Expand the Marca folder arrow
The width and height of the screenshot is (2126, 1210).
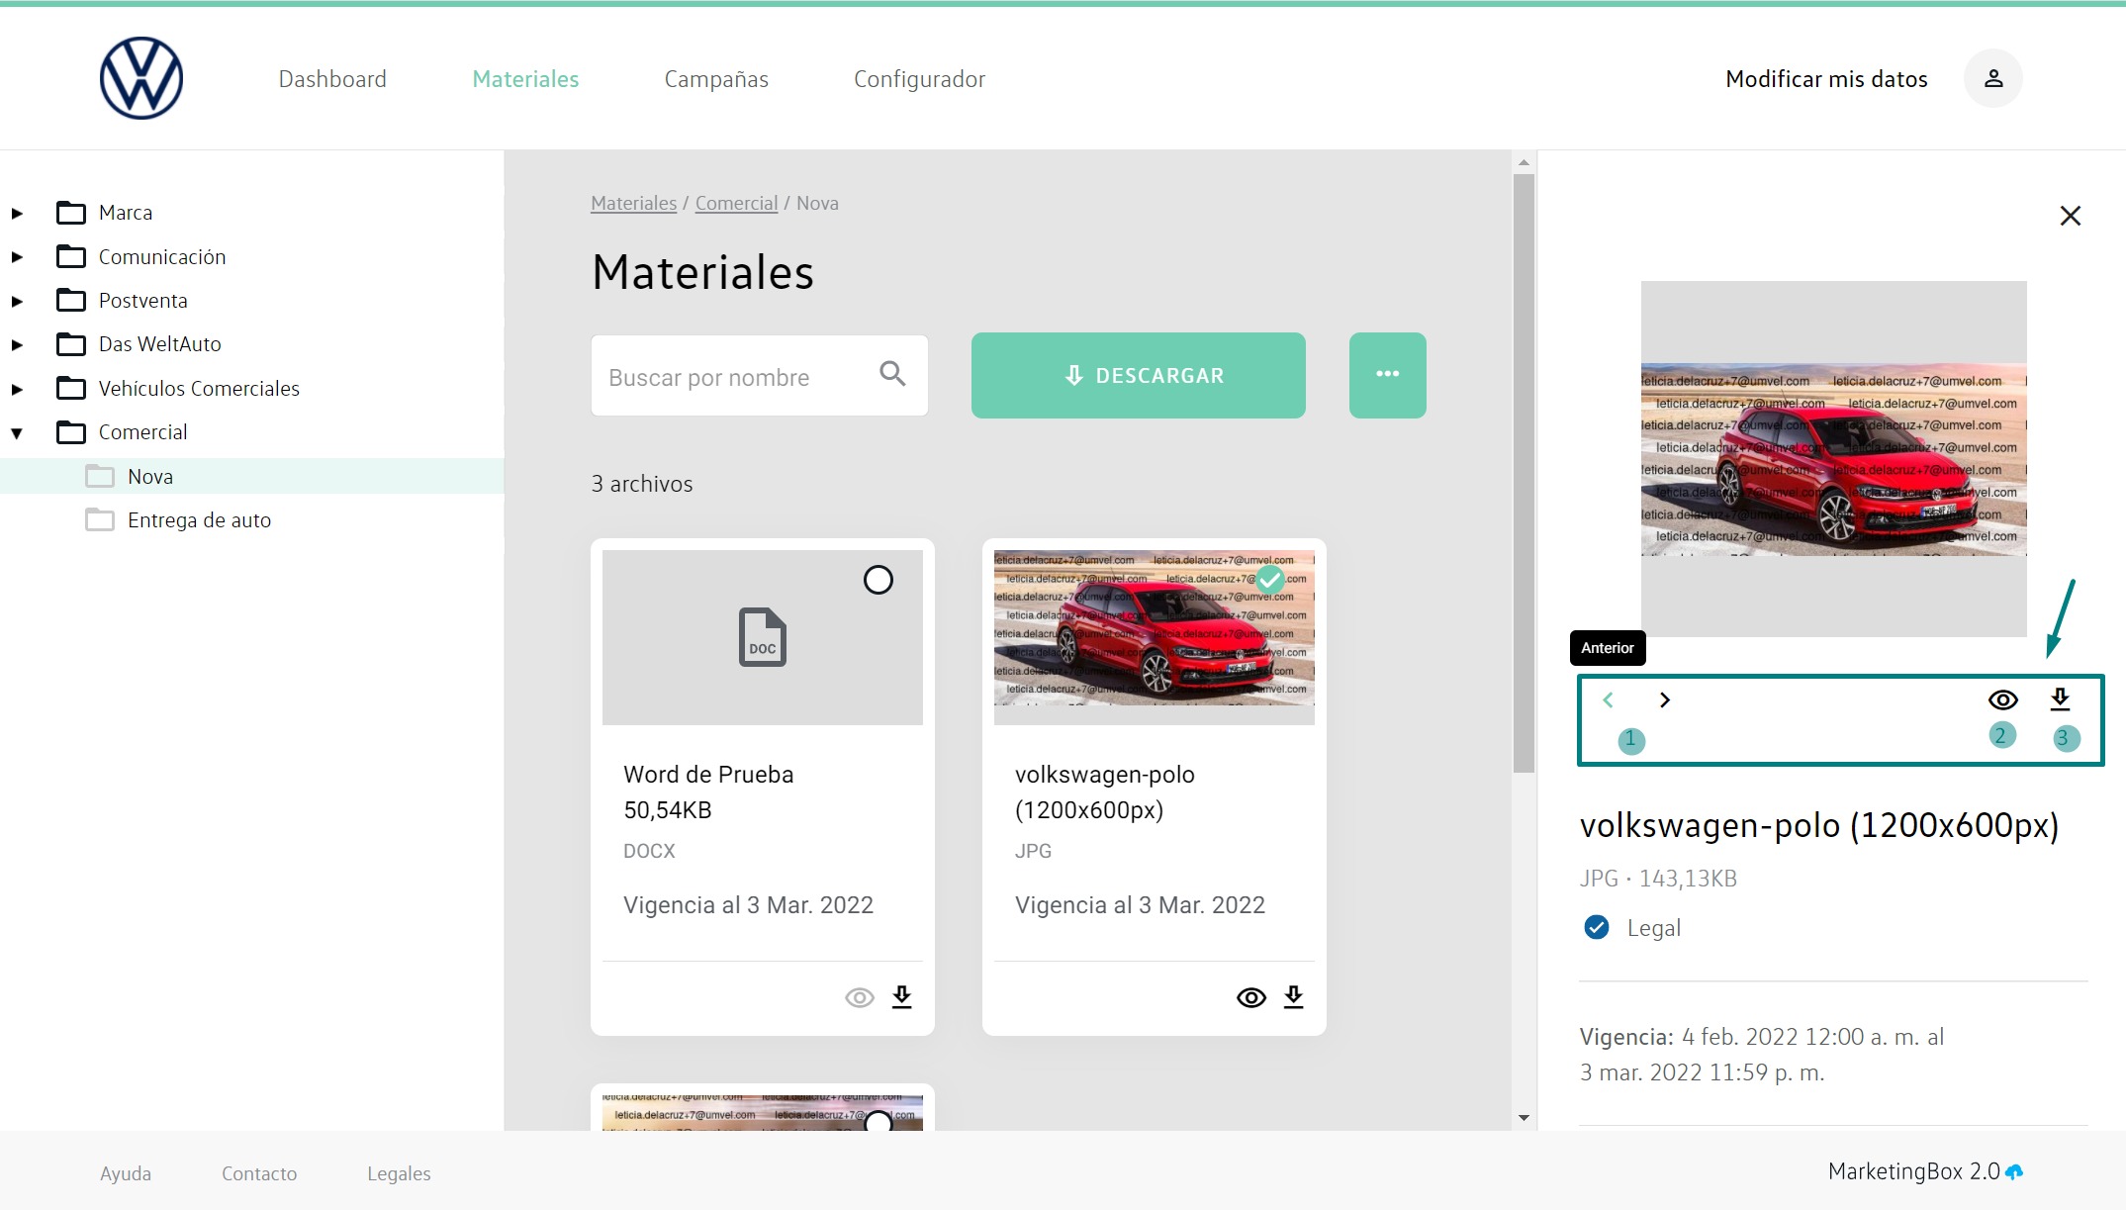(17, 213)
